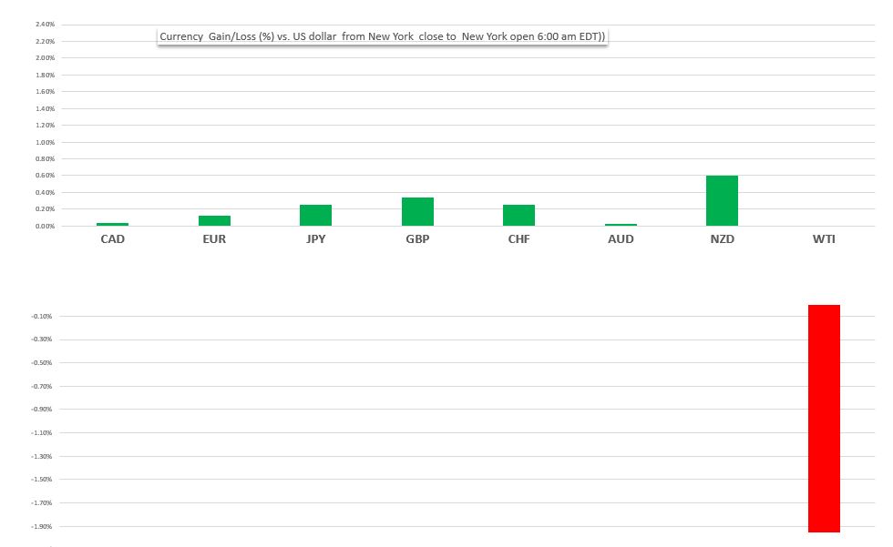Select the CHF axis label
The image size is (893, 547).
[x=518, y=239]
